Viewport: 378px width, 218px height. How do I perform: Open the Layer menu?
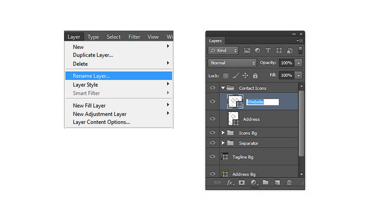pos(74,37)
